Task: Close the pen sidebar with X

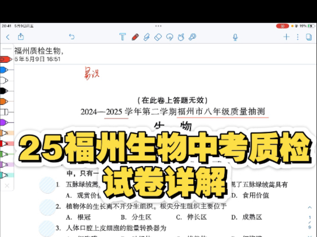Action: [7, 185]
